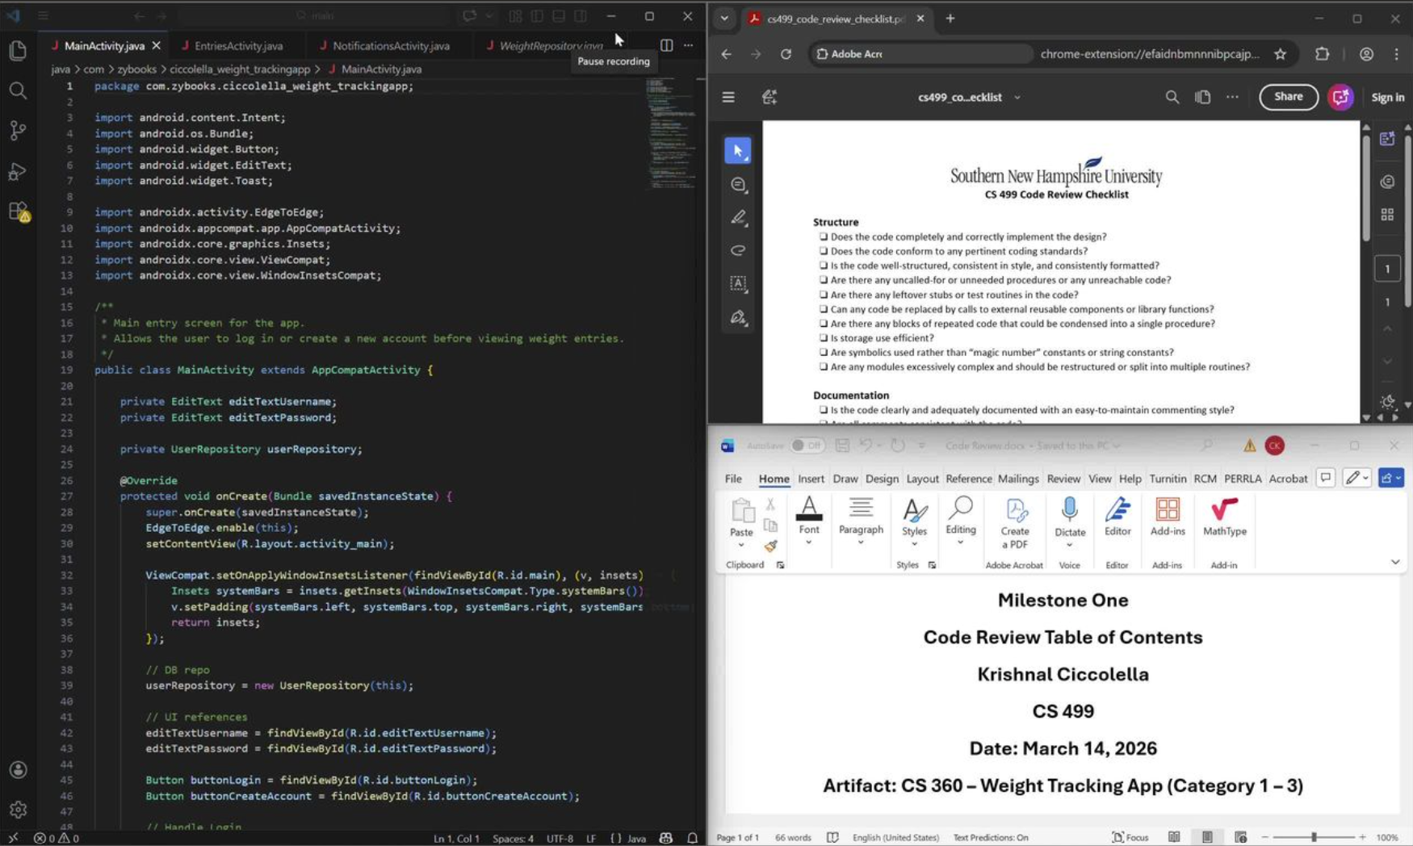This screenshot has height=846, width=1413.
Task: Reload the Chrome page
Action: click(786, 54)
